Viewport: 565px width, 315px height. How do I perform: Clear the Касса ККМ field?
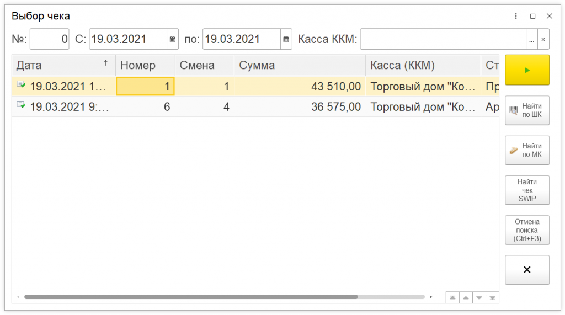[x=543, y=39]
